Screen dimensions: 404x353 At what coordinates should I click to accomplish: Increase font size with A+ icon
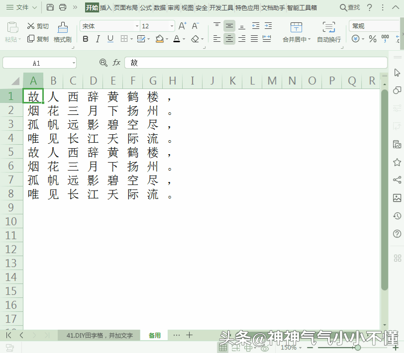pos(183,26)
